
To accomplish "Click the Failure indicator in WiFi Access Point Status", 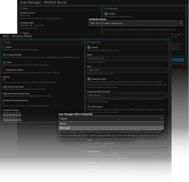I will coord(4,47).
